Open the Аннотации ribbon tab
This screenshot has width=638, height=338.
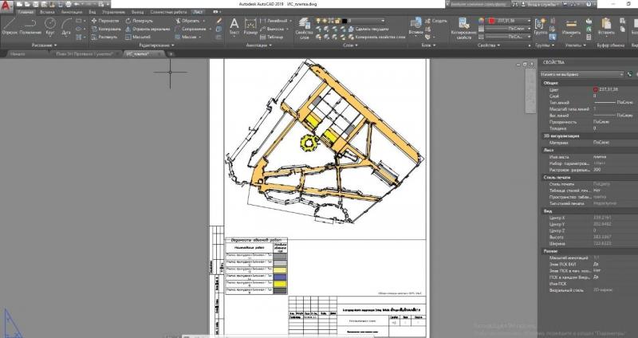point(72,12)
